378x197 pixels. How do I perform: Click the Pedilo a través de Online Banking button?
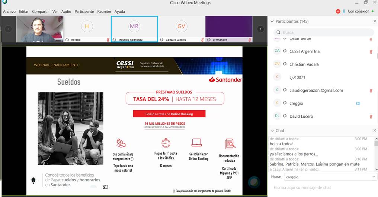pos(169,114)
